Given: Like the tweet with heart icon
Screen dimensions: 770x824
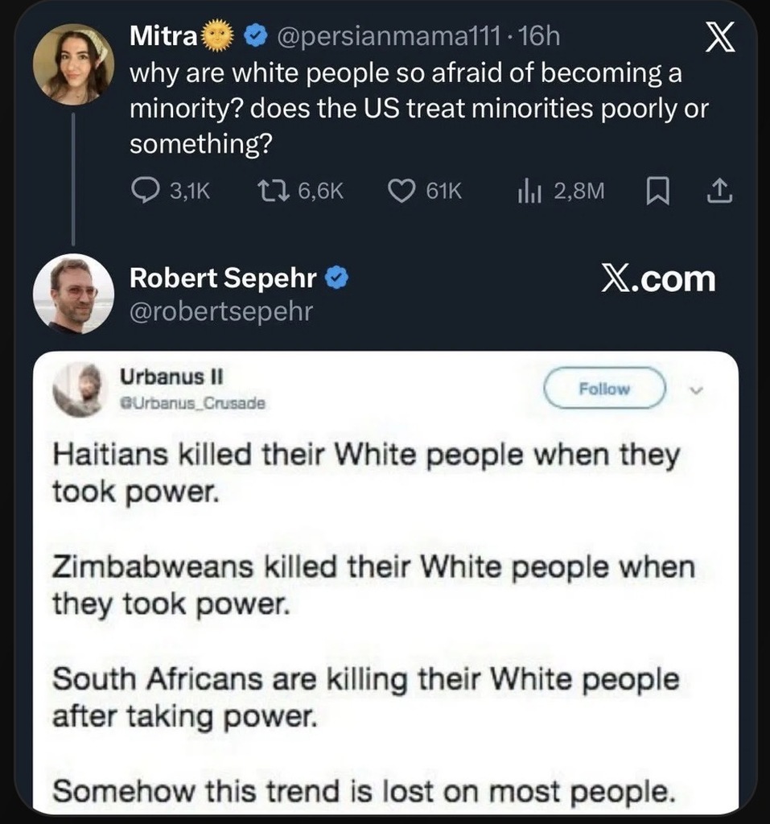Looking at the screenshot, I should click(x=401, y=190).
